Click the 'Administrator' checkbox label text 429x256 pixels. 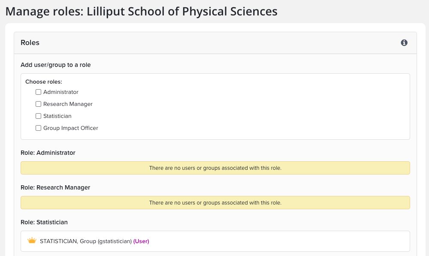(x=61, y=92)
